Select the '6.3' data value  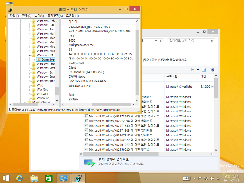click(71, 50)
